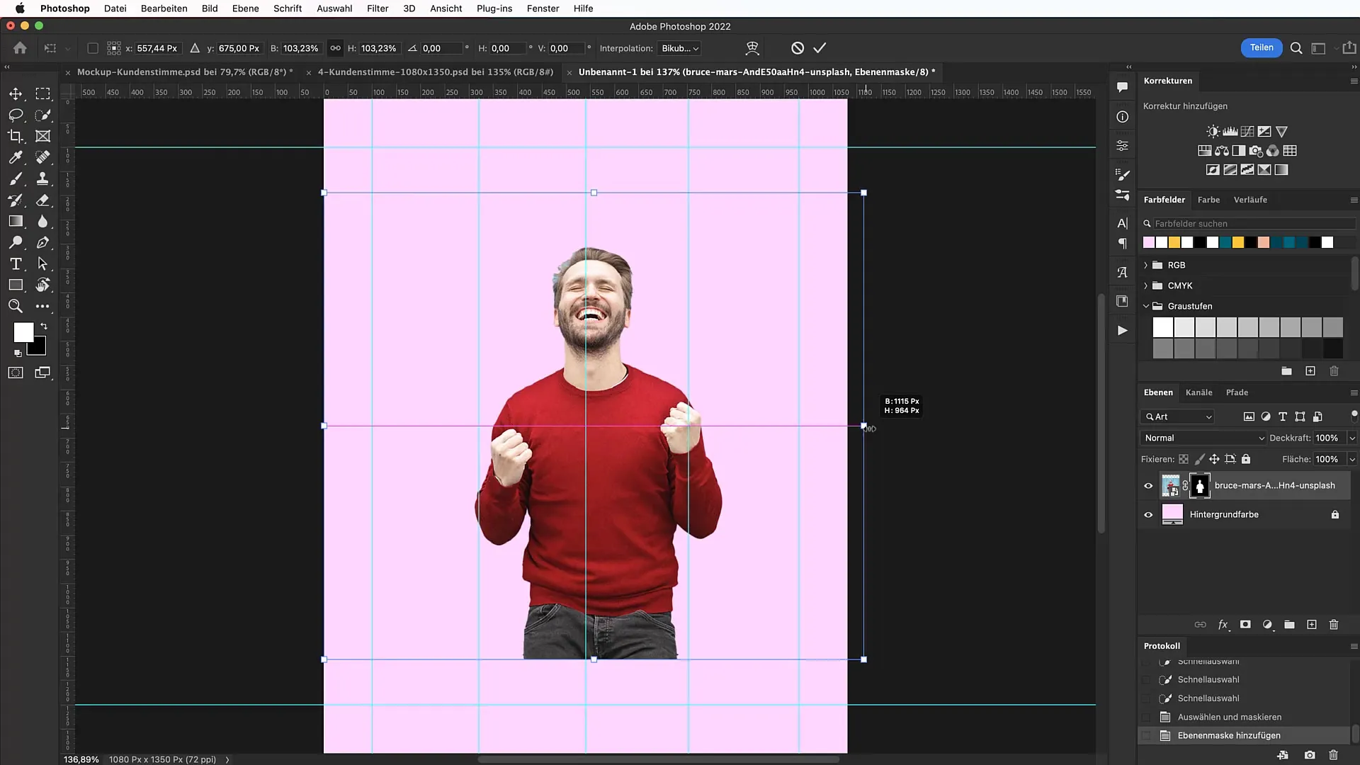Select the Brush tool

[16, 178]
